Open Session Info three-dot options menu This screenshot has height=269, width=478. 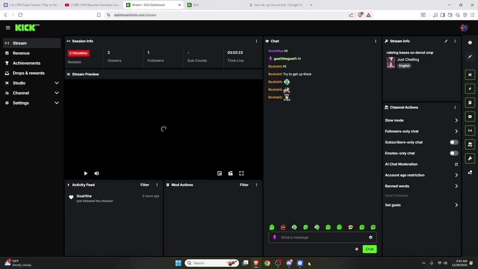(256, 41)
